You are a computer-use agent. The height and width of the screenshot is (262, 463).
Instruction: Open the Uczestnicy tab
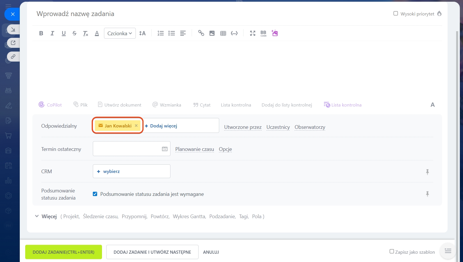[x=278, y=127]
